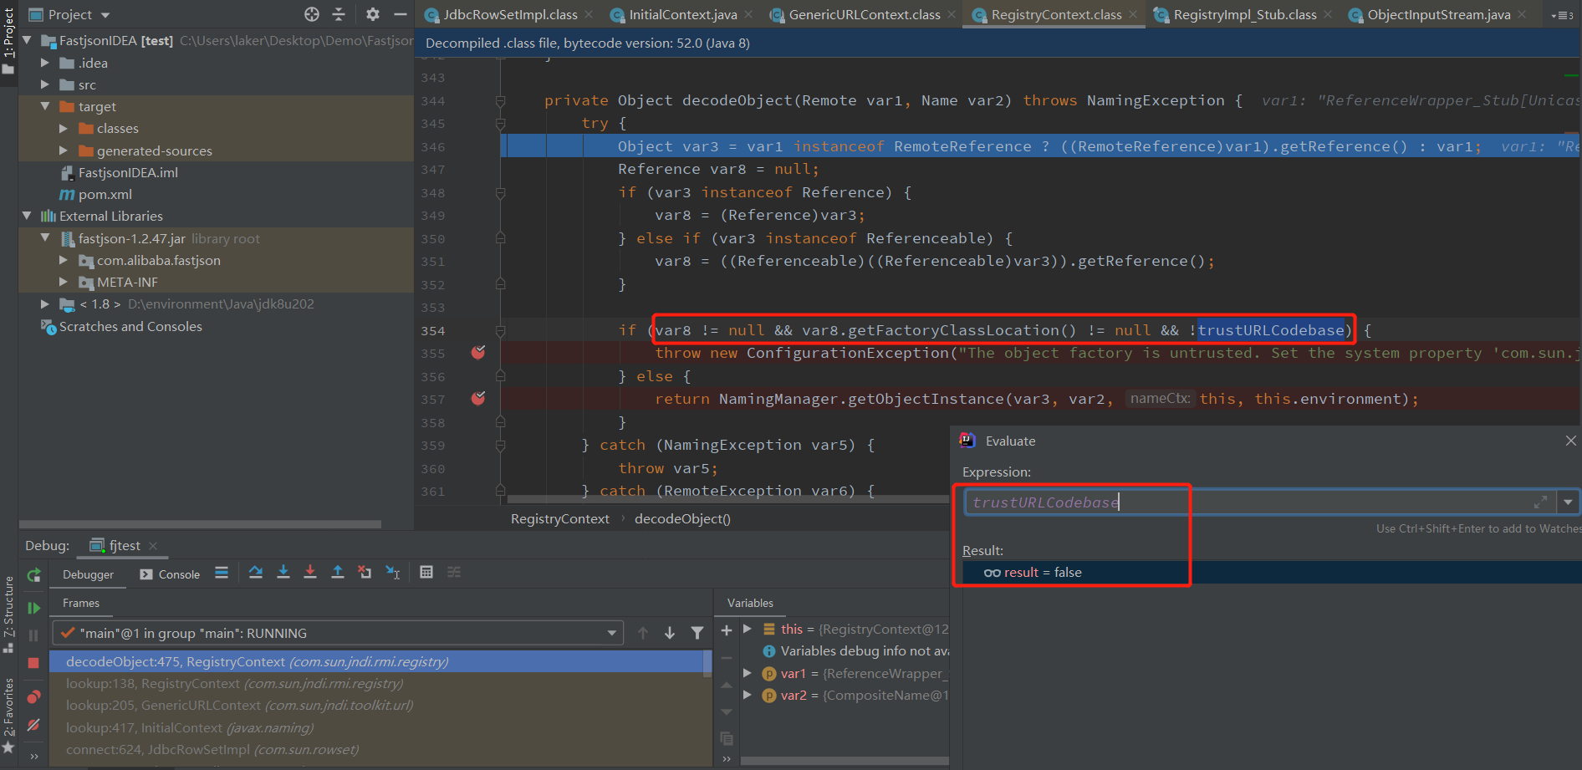The height and width of the screenshot is (770, 1582).
Task: Resume program with the green play icon
Action: (x=34, y=608)
